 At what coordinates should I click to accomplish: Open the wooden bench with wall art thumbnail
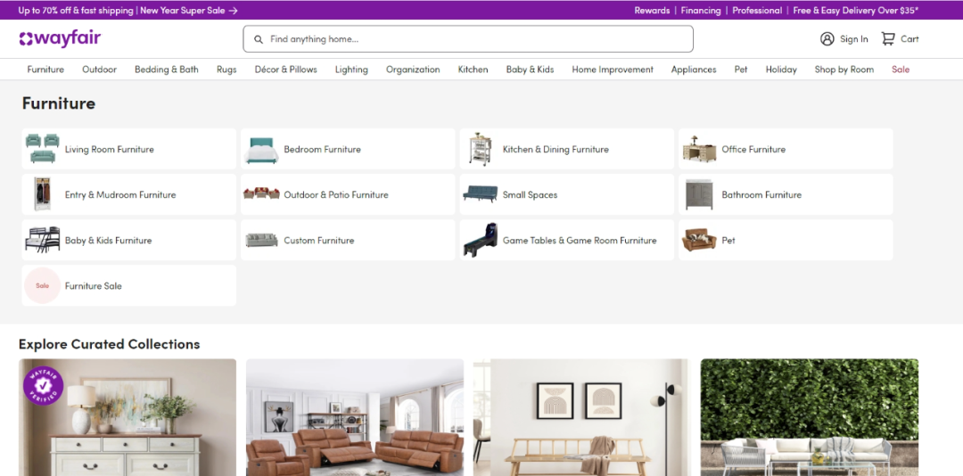coord(582,418)
